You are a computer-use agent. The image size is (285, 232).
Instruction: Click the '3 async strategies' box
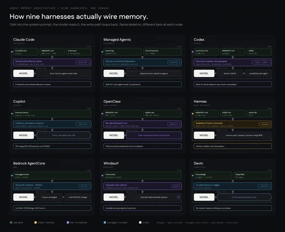pos(49,197)
